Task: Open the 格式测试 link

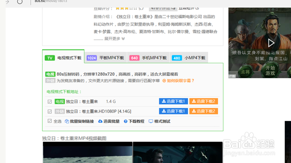Action: click(x=162, y=121)
